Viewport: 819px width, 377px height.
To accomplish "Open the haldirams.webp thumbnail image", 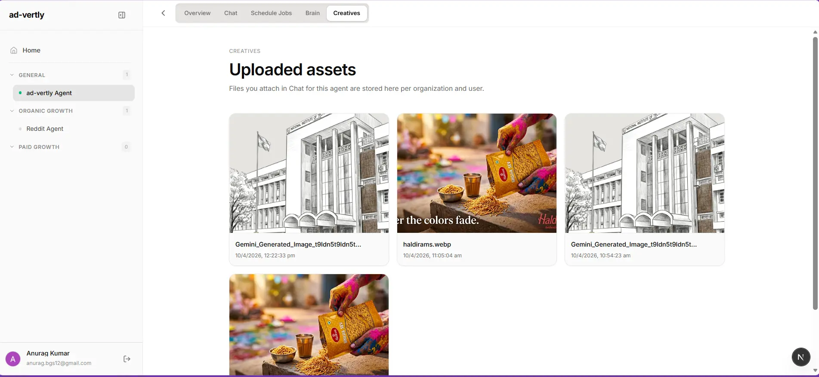I will coord(477,173).
